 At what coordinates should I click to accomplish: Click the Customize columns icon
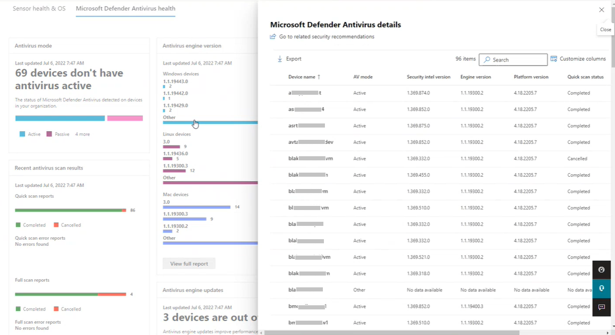(553, 59)
